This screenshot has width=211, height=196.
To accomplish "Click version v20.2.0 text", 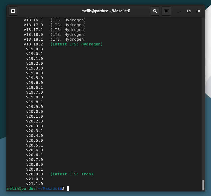I will (x=35, y=121).
